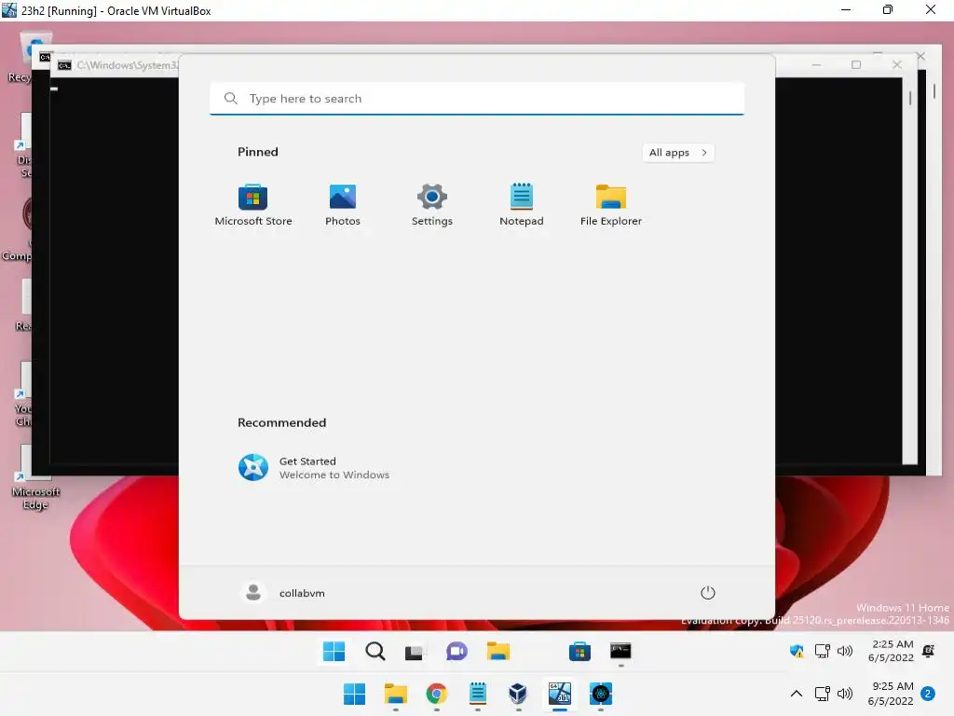The height and width of the screenshot is (716, 954).
Task: Open File Explorer on the host taskbar
Action: tap(395, 694)
